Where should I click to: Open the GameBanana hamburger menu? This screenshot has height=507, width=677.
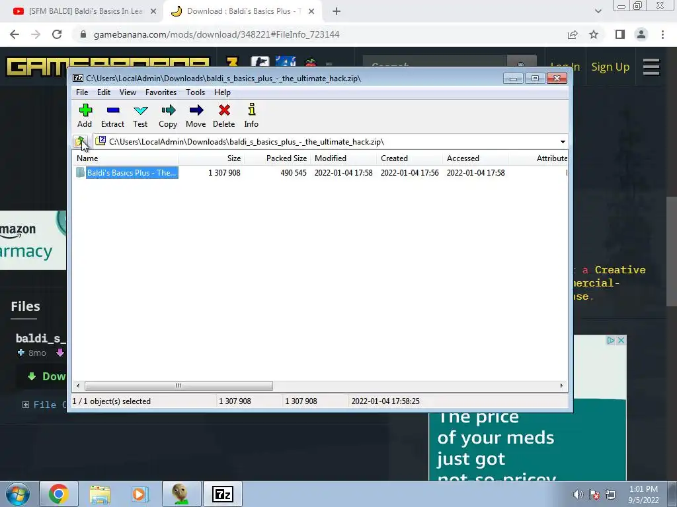point(651,67)
